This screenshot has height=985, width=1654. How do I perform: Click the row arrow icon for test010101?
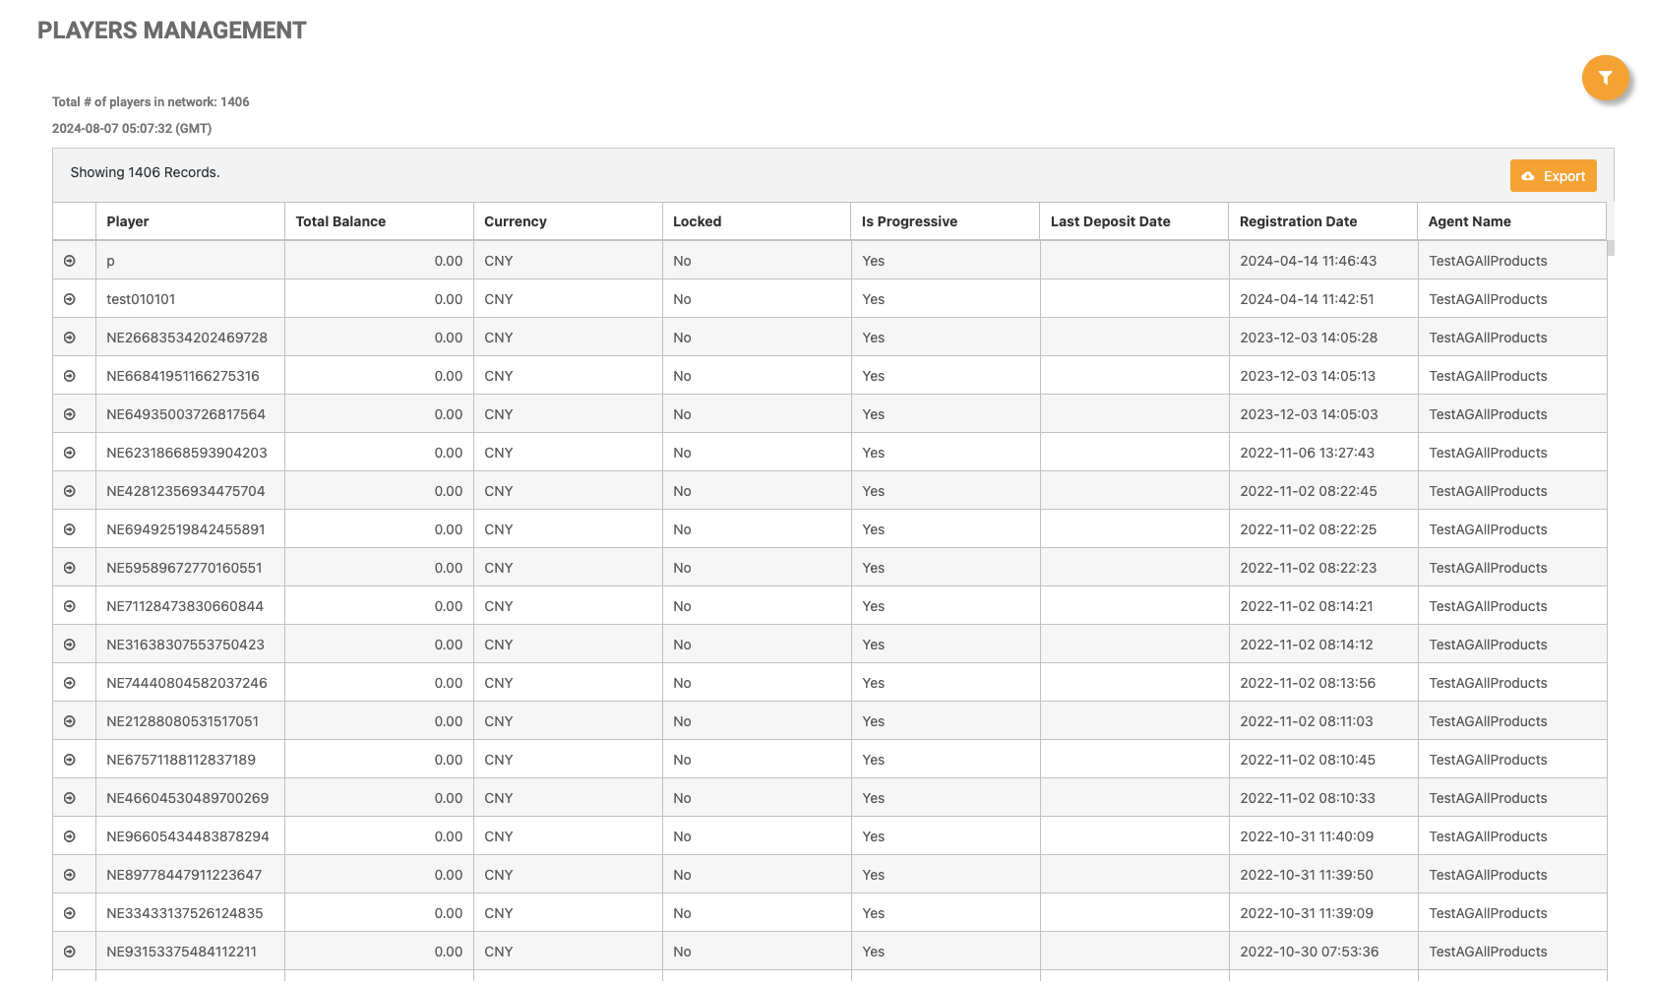click(70, 299)
